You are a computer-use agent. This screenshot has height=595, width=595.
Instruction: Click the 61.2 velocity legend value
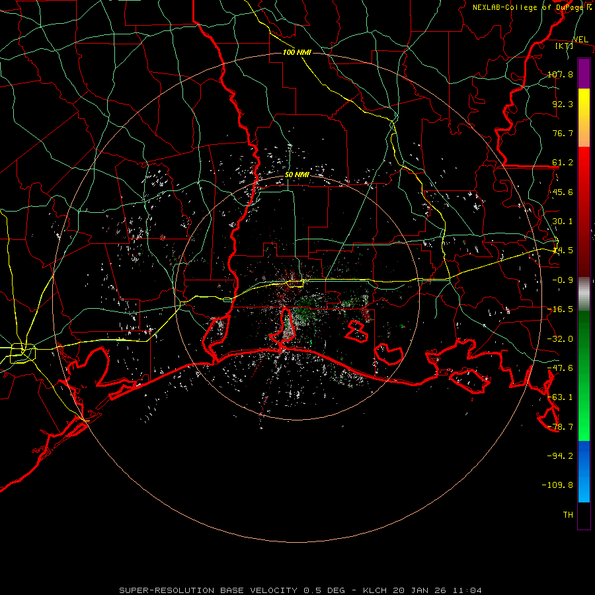[563, 163]
